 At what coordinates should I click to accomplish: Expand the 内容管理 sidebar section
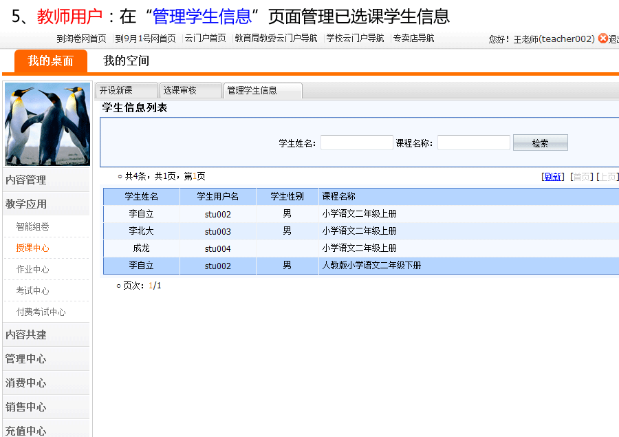coord(26,180)
